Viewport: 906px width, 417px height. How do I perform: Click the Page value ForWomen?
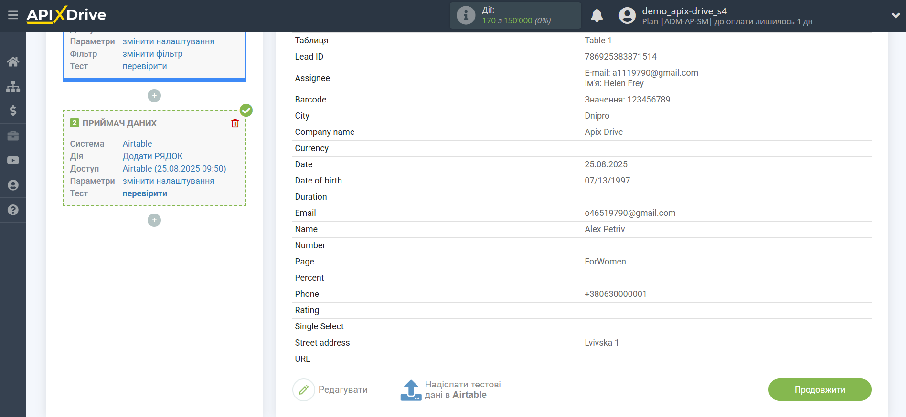(x=605, y=262)
